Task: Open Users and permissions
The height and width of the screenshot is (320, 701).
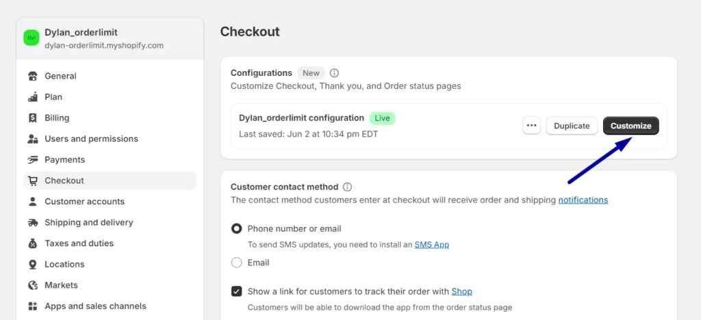Action: (x=110, y=139)
